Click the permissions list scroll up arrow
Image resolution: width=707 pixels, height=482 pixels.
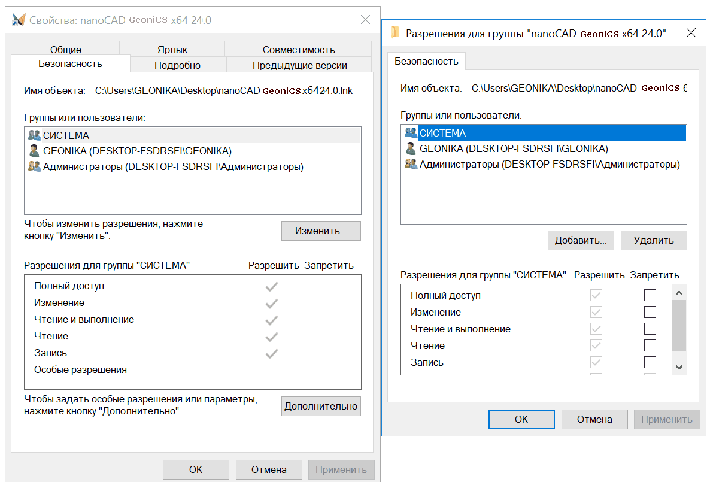pos(679,293)
